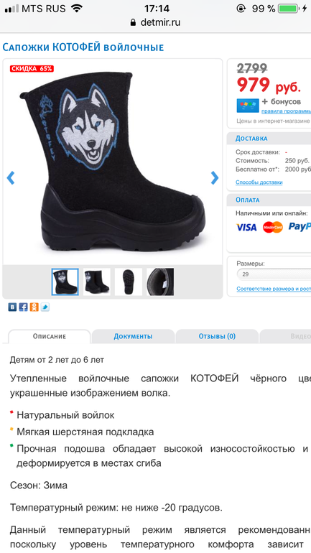Open Соответствие размера link
This screenshot has height=553, width=311.
[274, 289]
